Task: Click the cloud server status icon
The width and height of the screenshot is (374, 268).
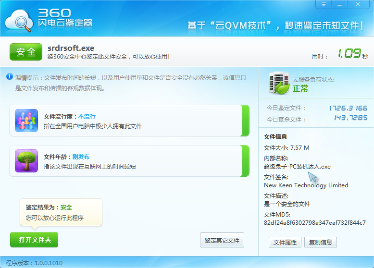Action: click(x=279, y=83)
